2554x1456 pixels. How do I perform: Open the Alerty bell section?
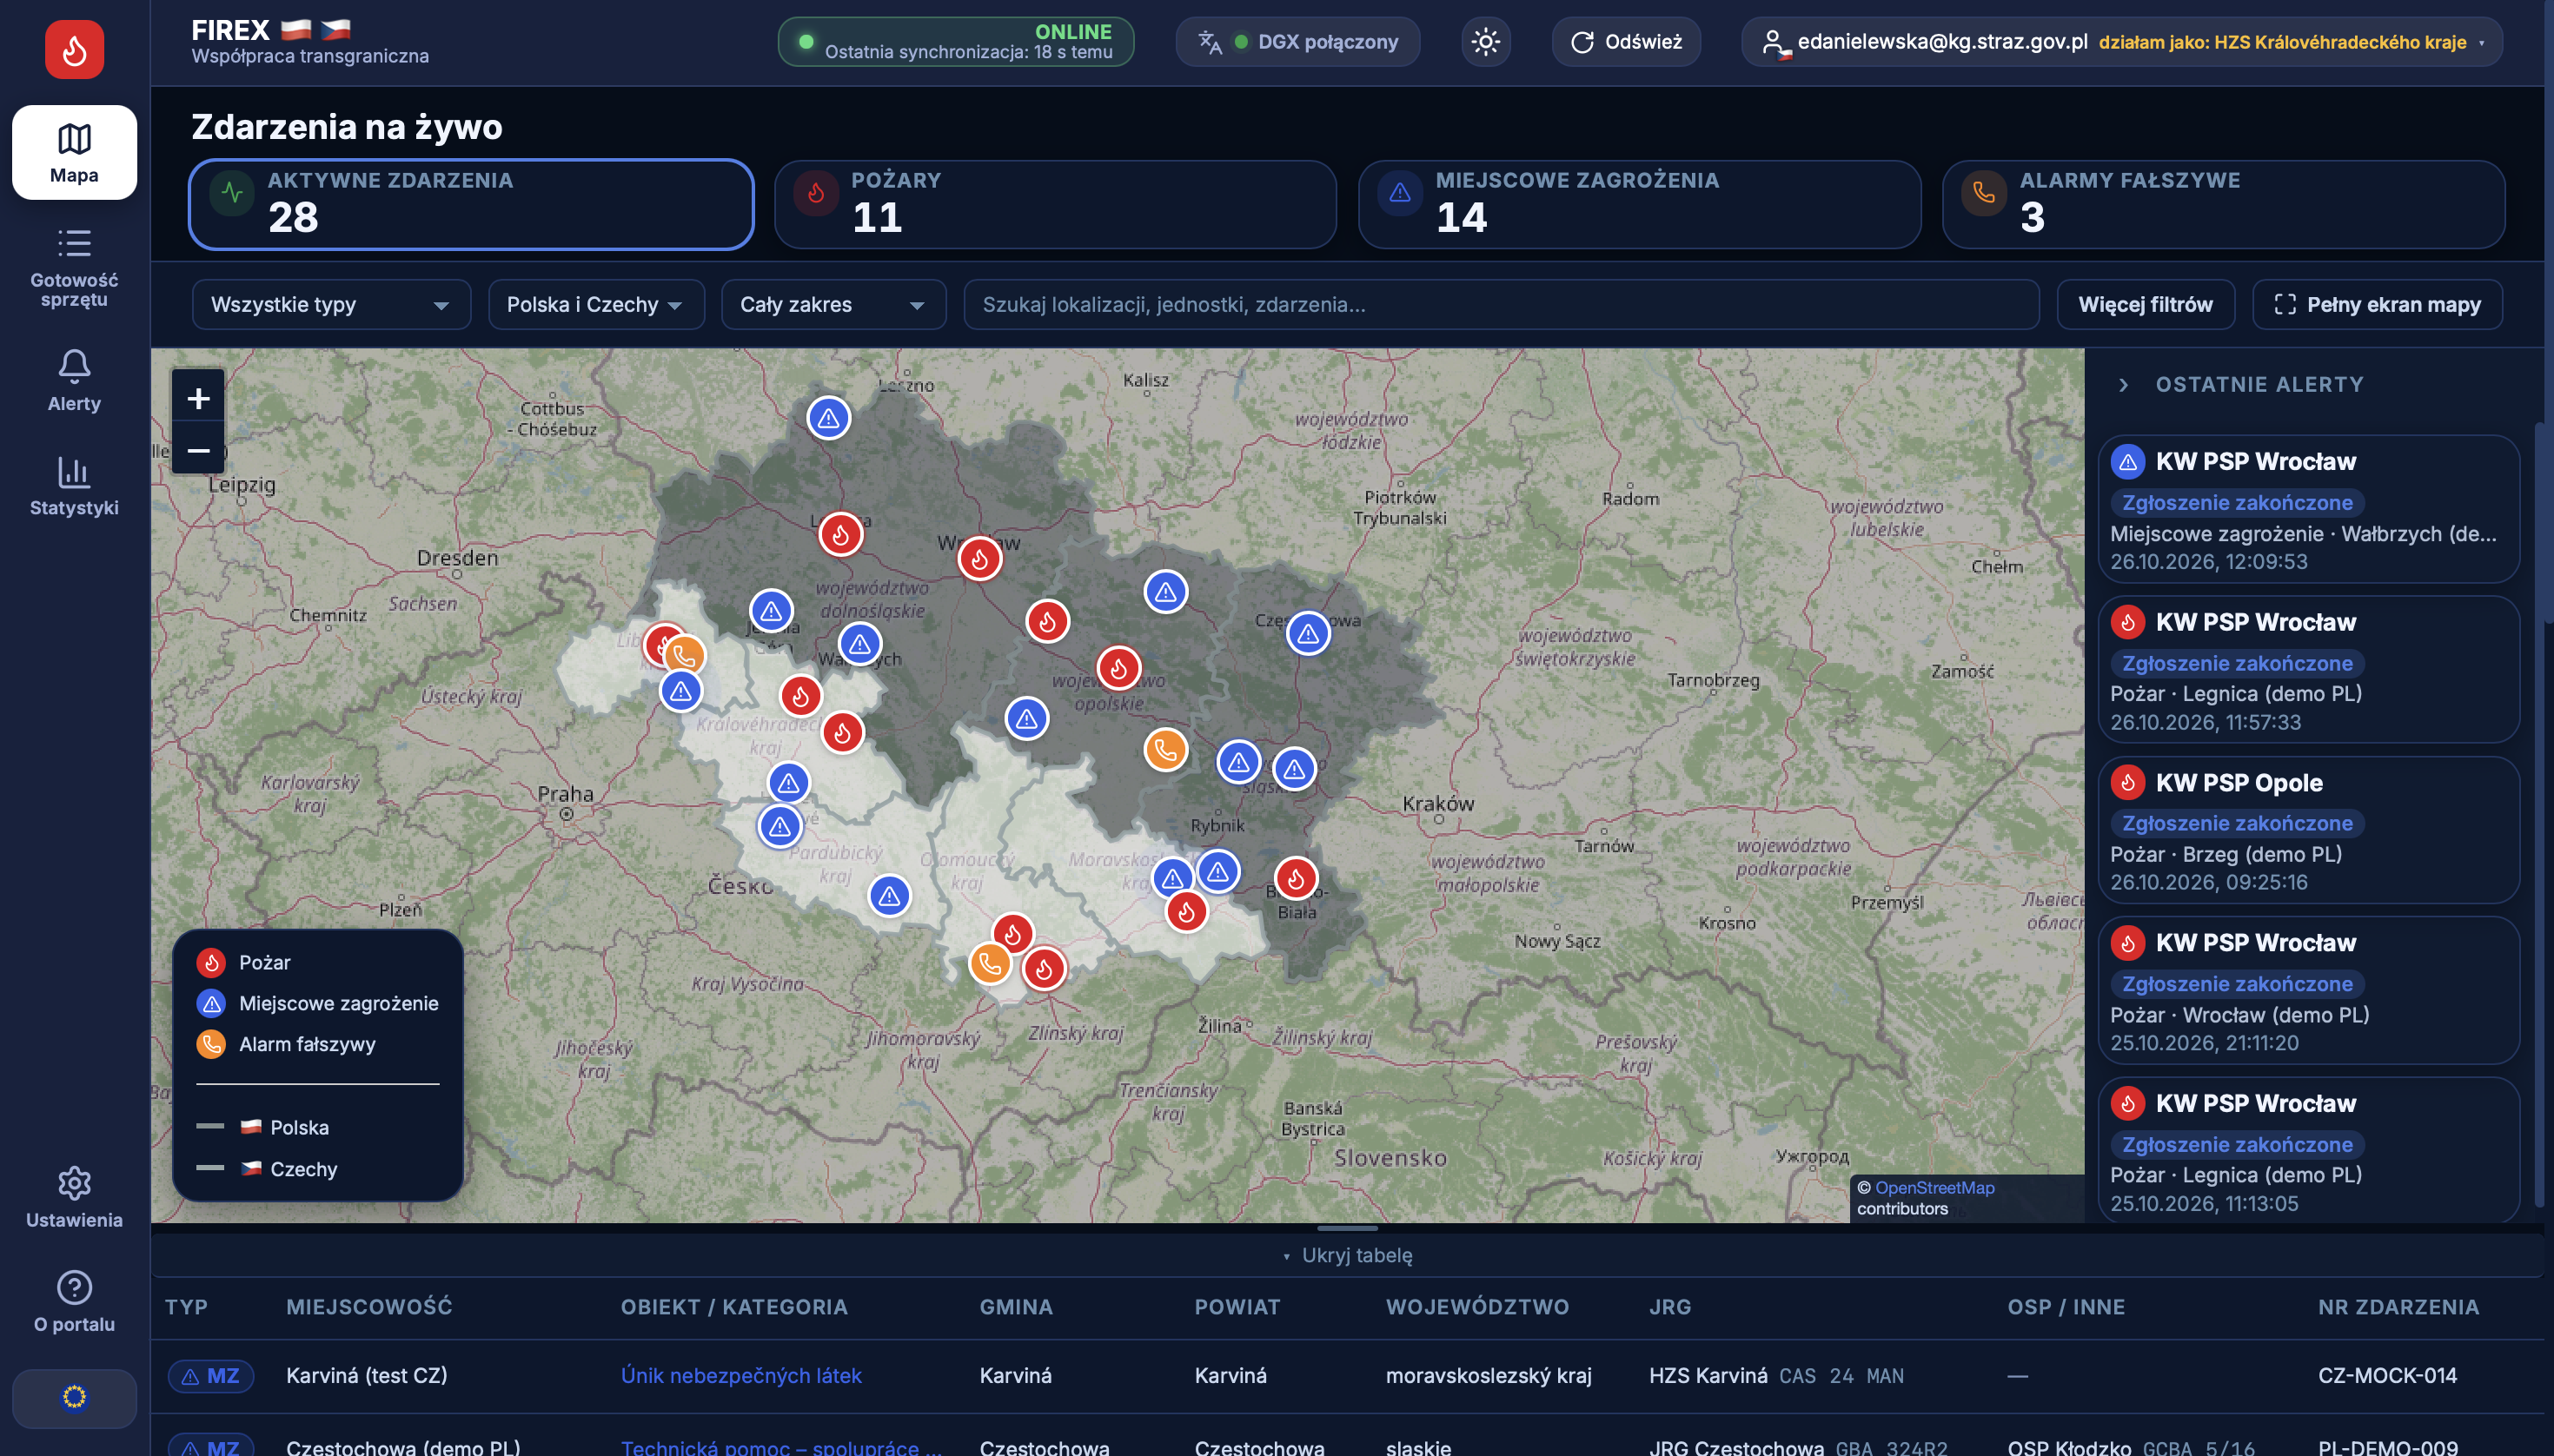[74, 381]
